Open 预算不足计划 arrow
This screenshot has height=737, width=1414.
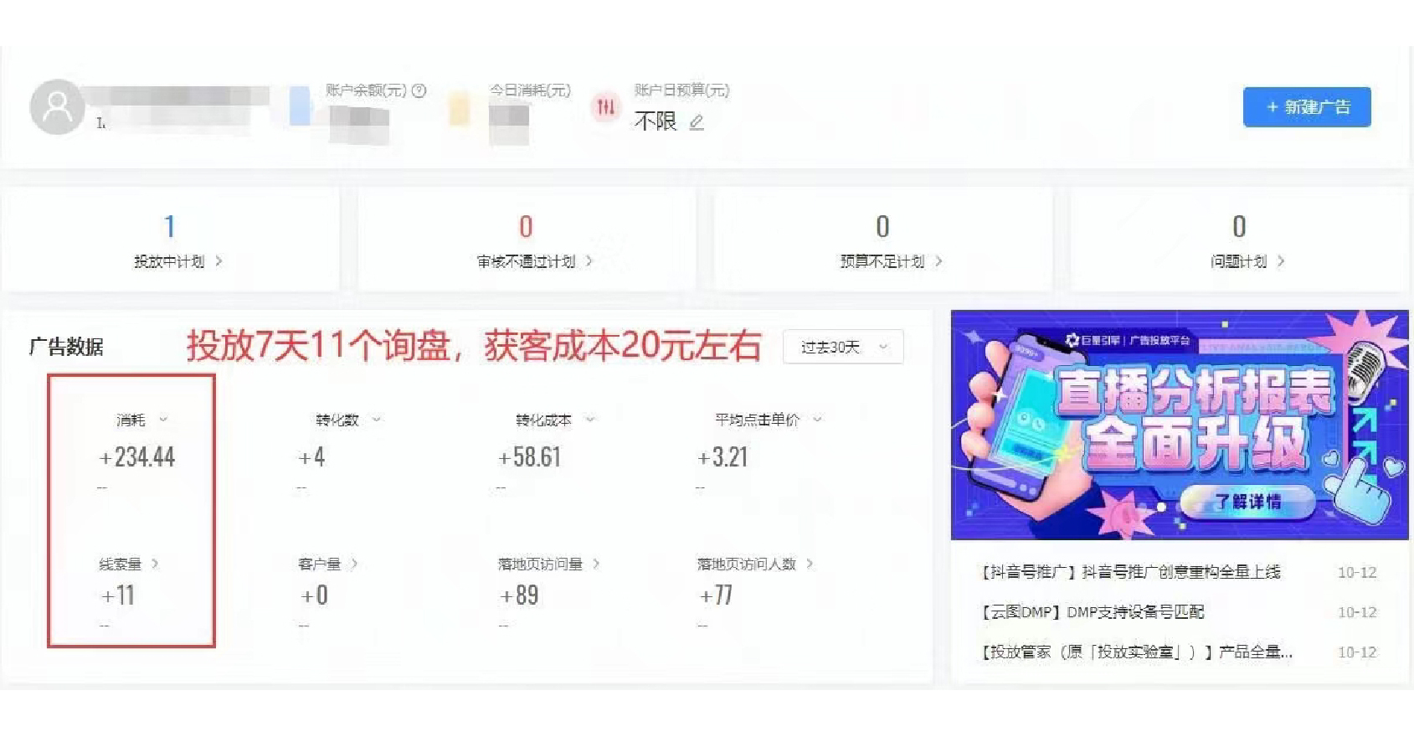[x=938, y=261]
